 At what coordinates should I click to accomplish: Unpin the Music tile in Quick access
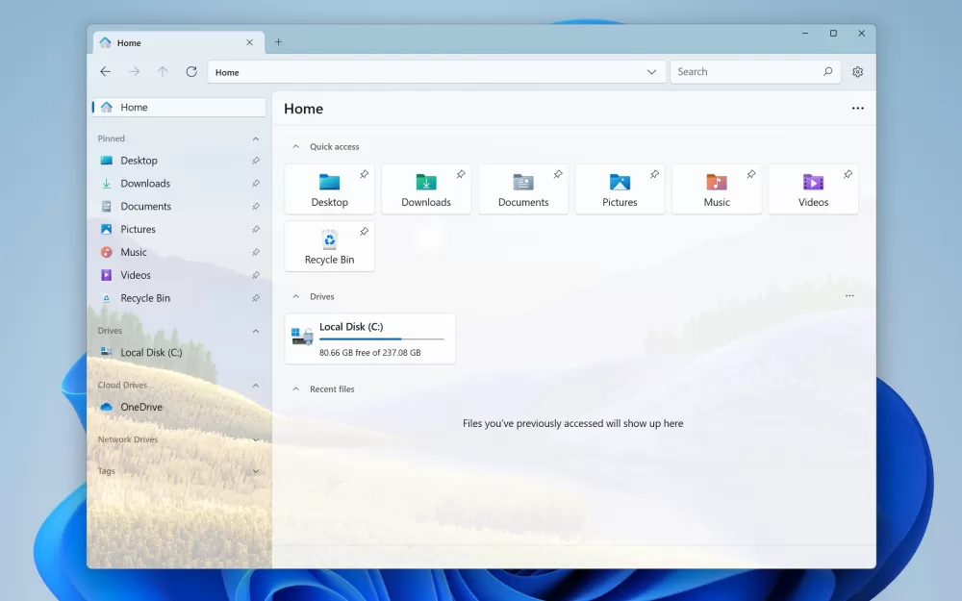pos(751,174)
